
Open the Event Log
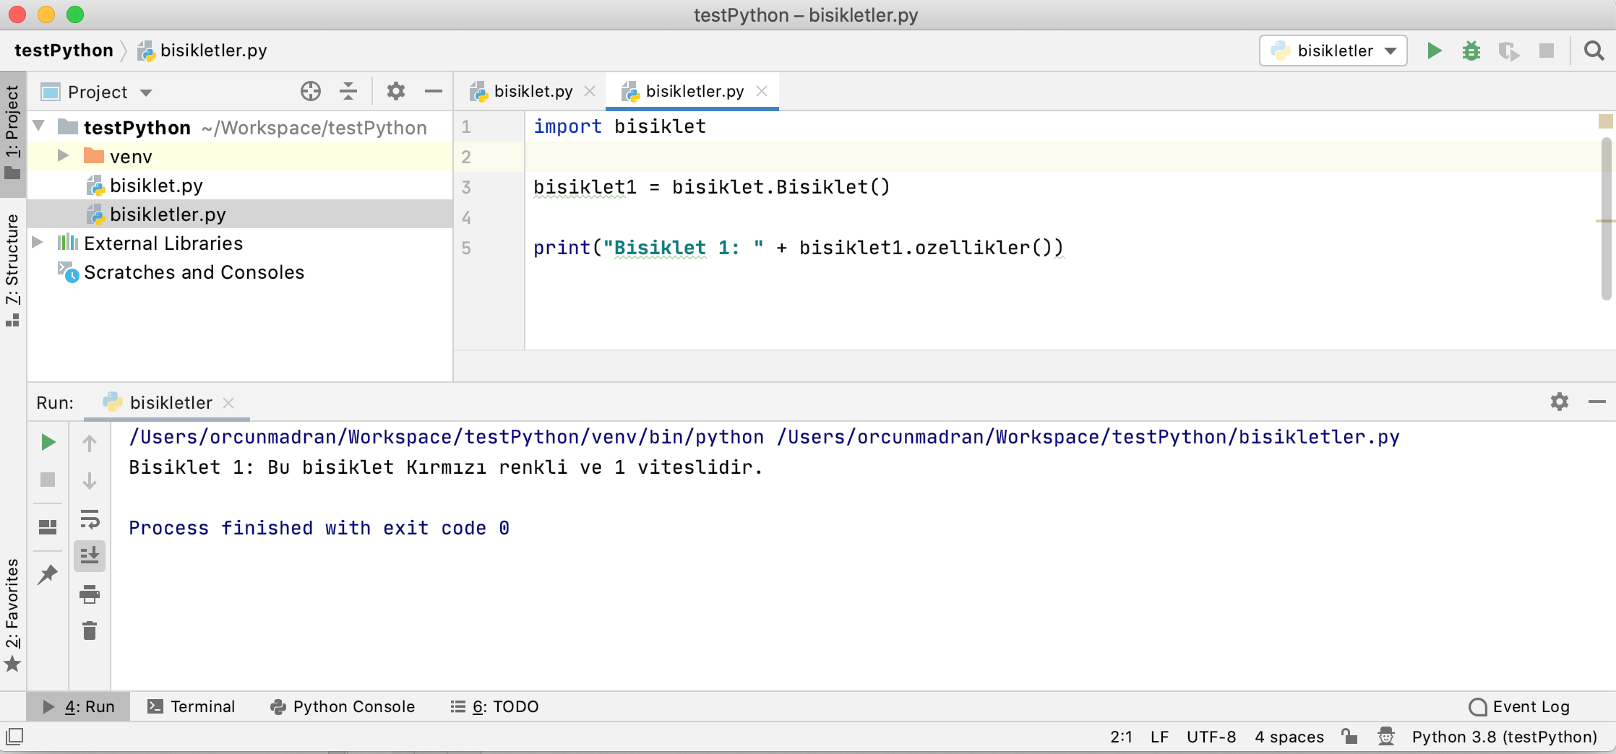click(1519, 706)
